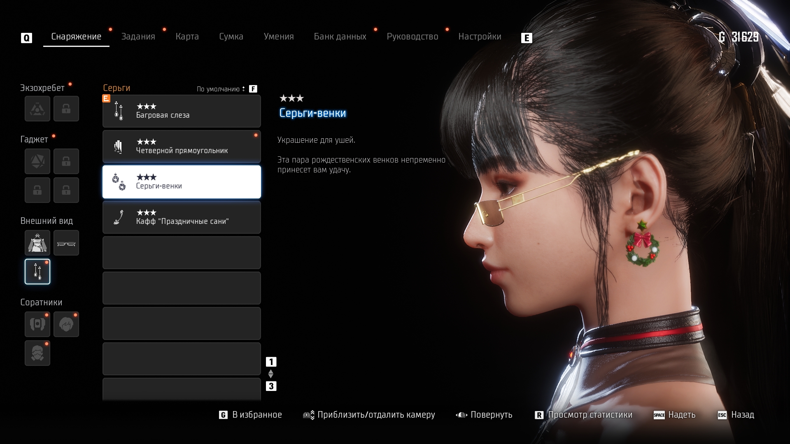The width and height of the screenshot is (790, 444).
Task: Switch to Банк данных tab
Action: click(x=340, y=37)
